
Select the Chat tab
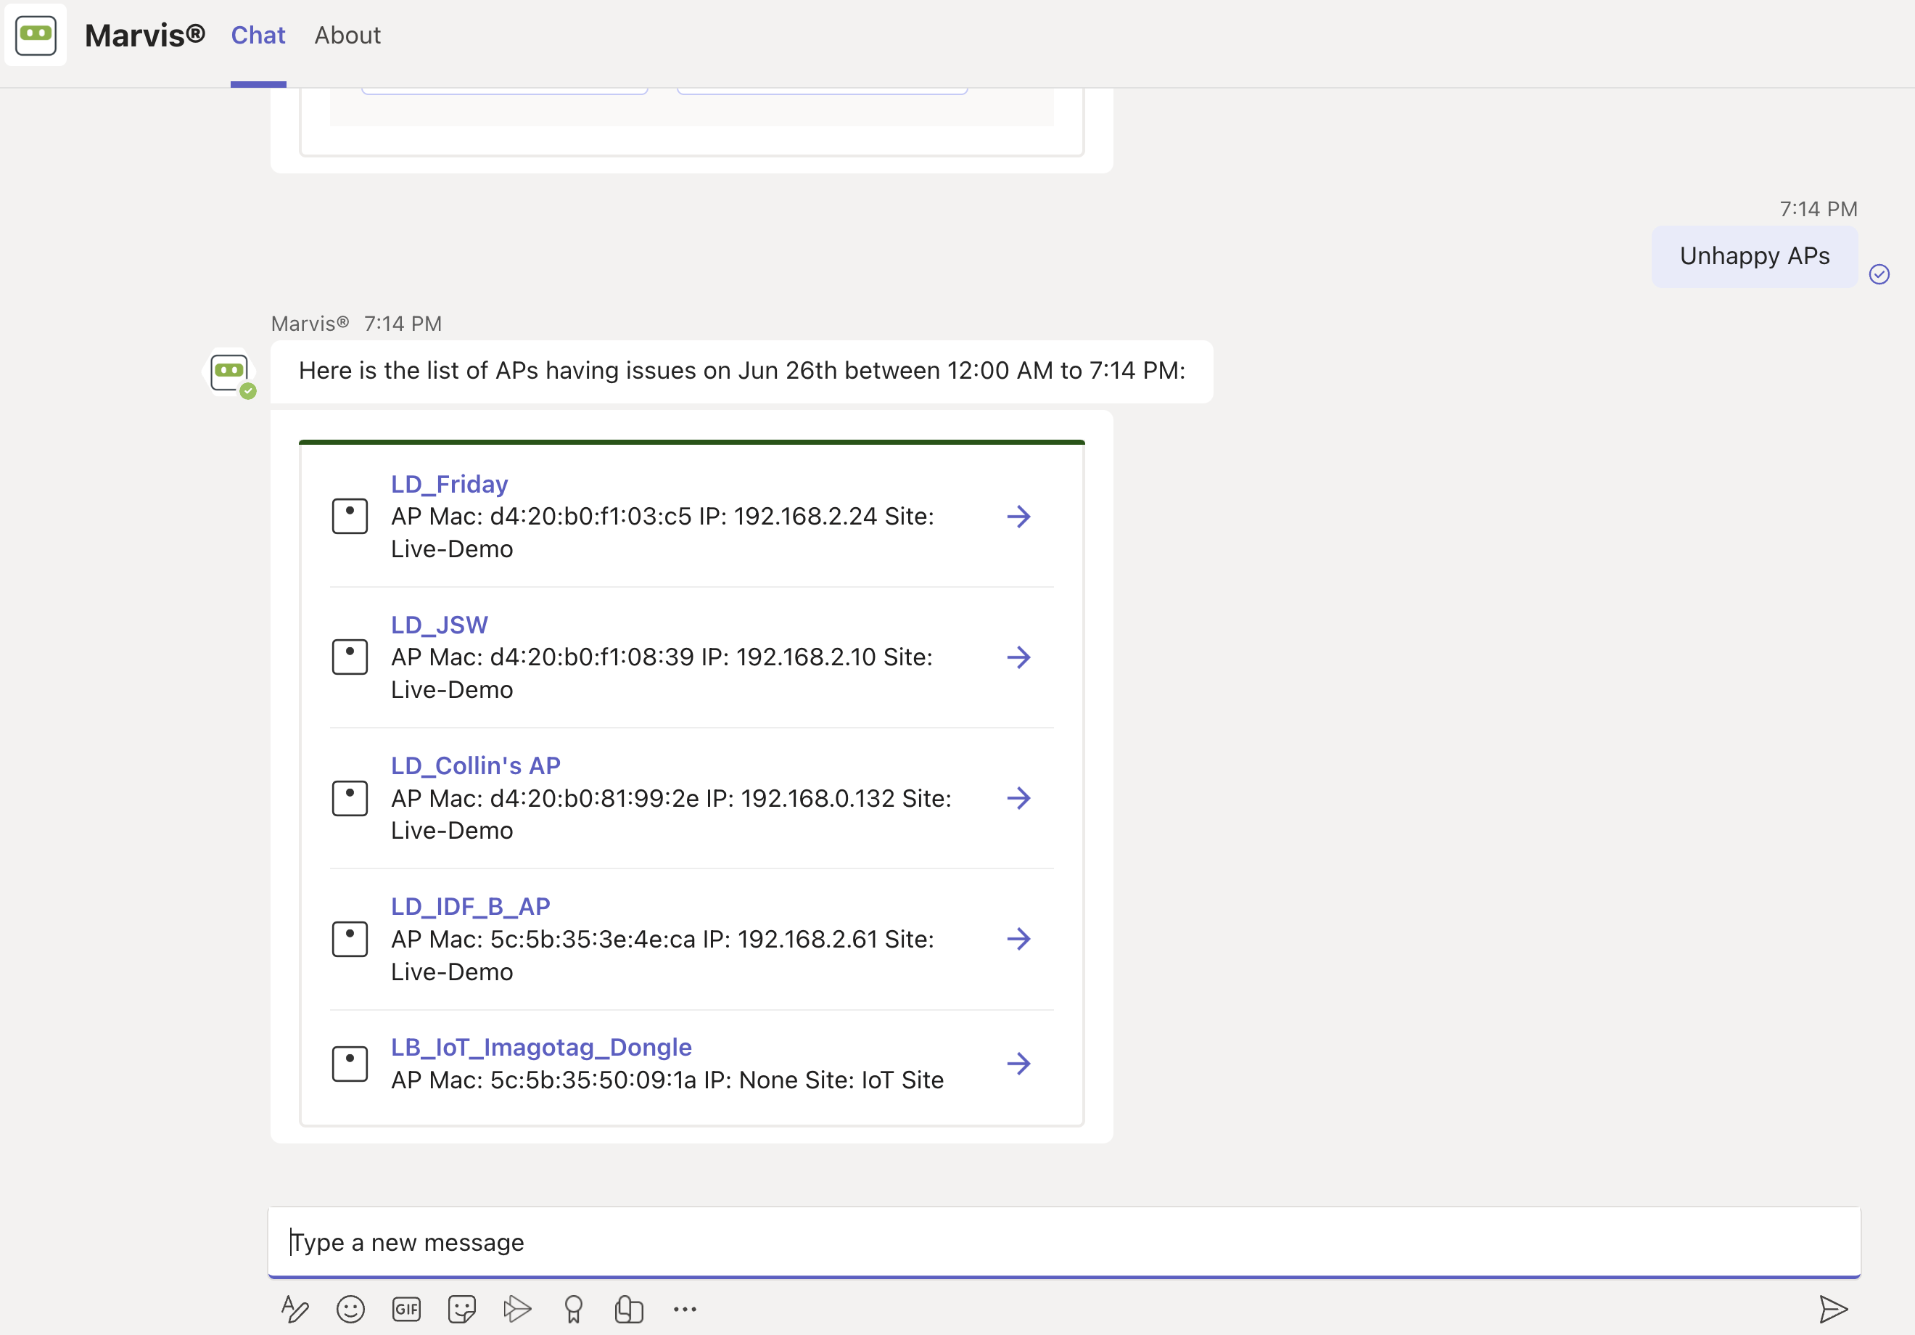(258, 35)
